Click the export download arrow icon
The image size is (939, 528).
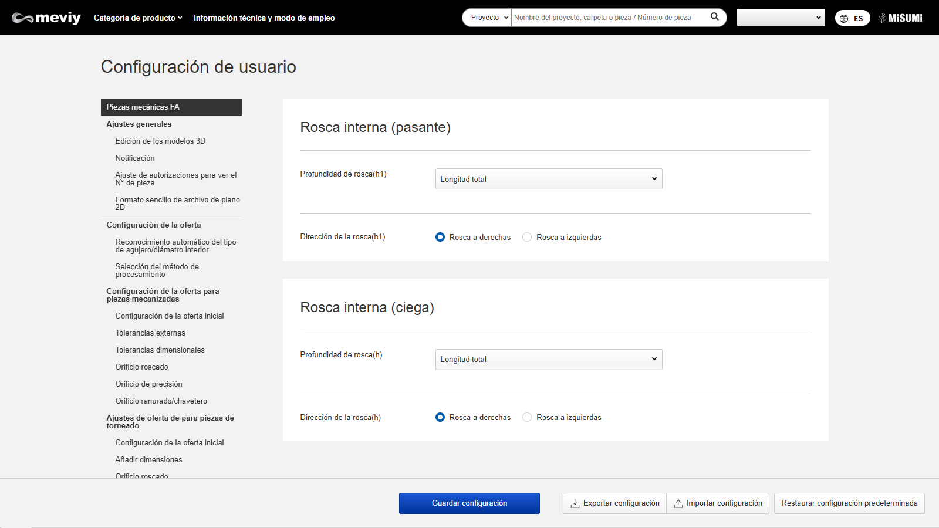coord(575,503)
